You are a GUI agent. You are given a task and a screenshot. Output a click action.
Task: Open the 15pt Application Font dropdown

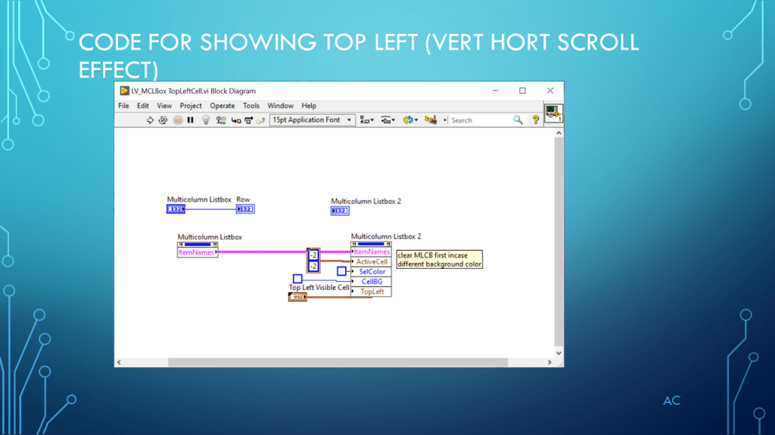(x=312, y=120)
